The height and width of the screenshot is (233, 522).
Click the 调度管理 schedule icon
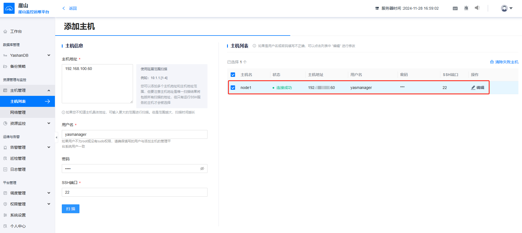[5, 193]
